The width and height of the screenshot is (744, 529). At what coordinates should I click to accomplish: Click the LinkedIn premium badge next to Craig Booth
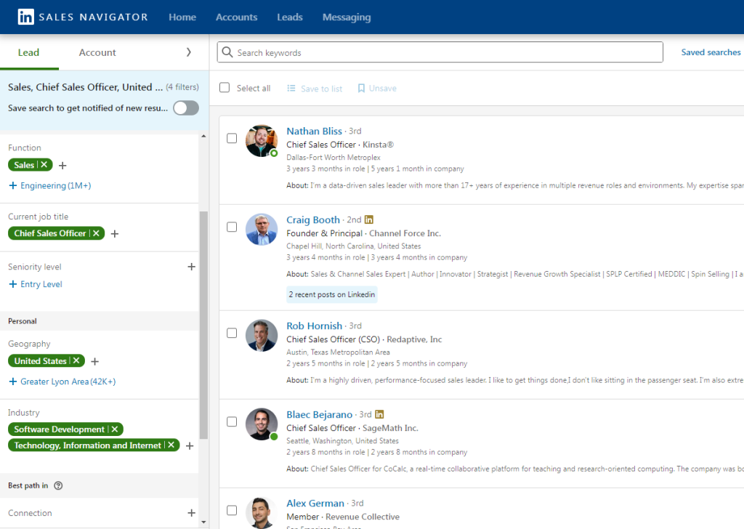(x=369, y=220)
